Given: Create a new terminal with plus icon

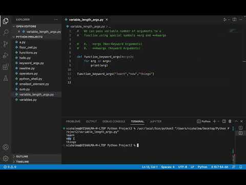Looking at the screenshot, I should (x=215, y=121).
